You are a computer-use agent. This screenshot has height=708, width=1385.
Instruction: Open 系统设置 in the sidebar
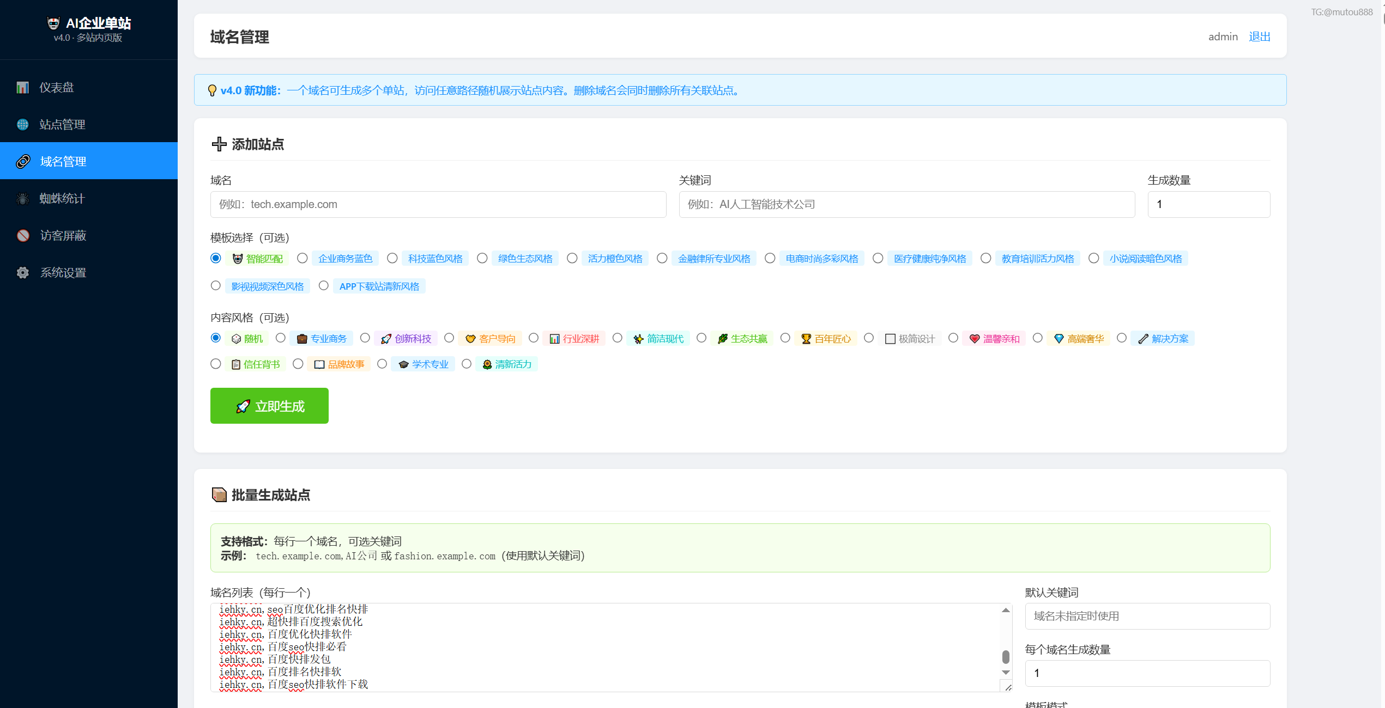tap(89, 273)
